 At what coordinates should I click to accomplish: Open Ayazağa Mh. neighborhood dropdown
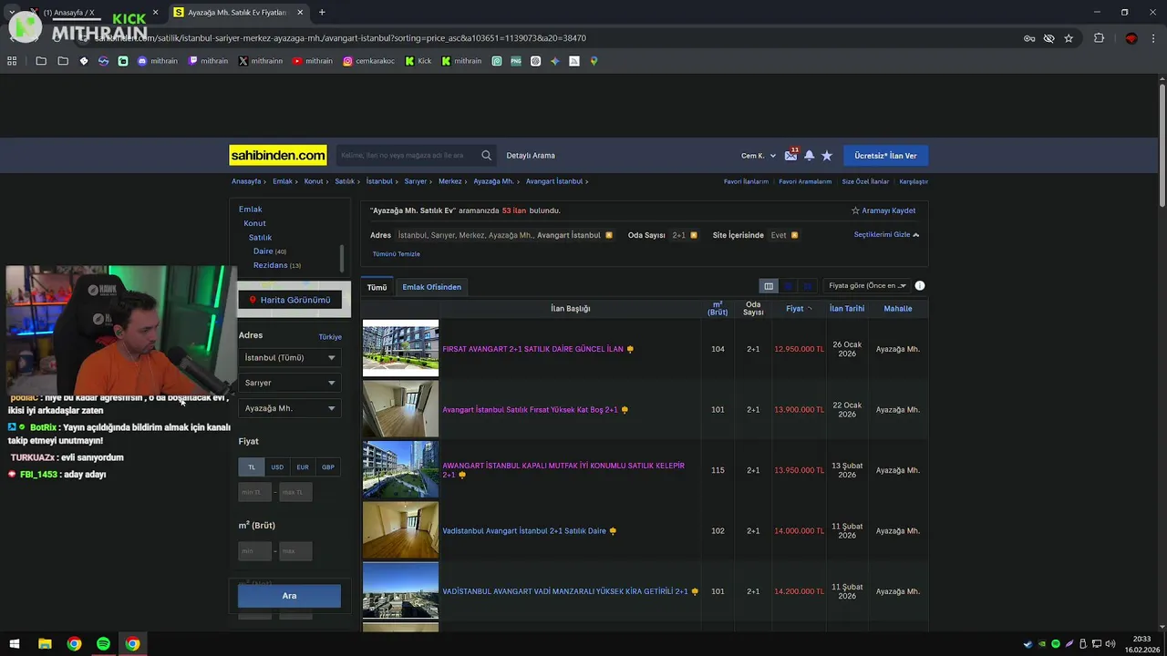pyautogui.click(x=290, y=408)
